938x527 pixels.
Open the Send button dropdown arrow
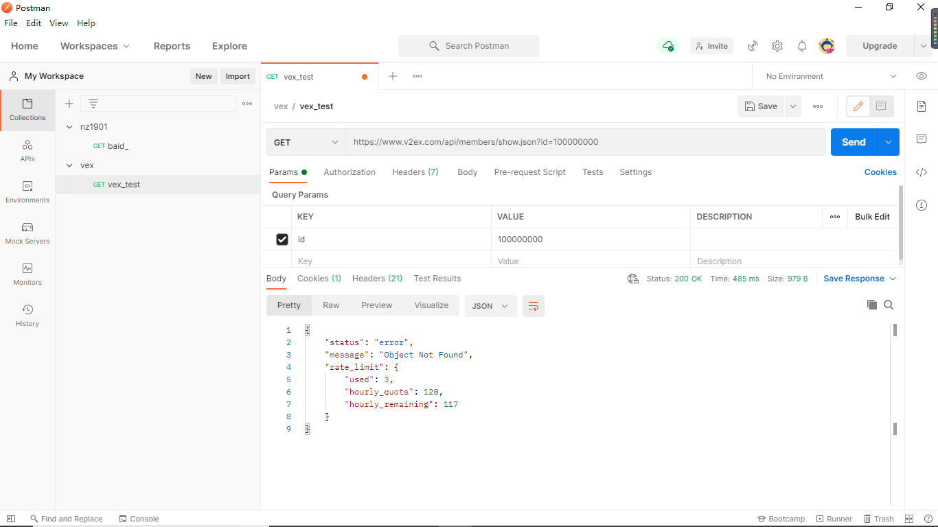click(888, 142)
